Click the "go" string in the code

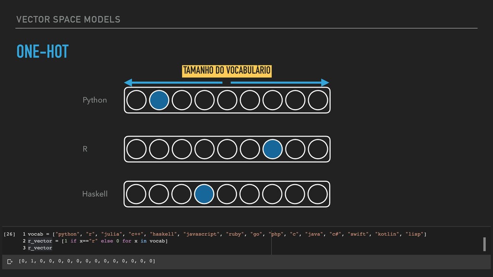[256, 234]
